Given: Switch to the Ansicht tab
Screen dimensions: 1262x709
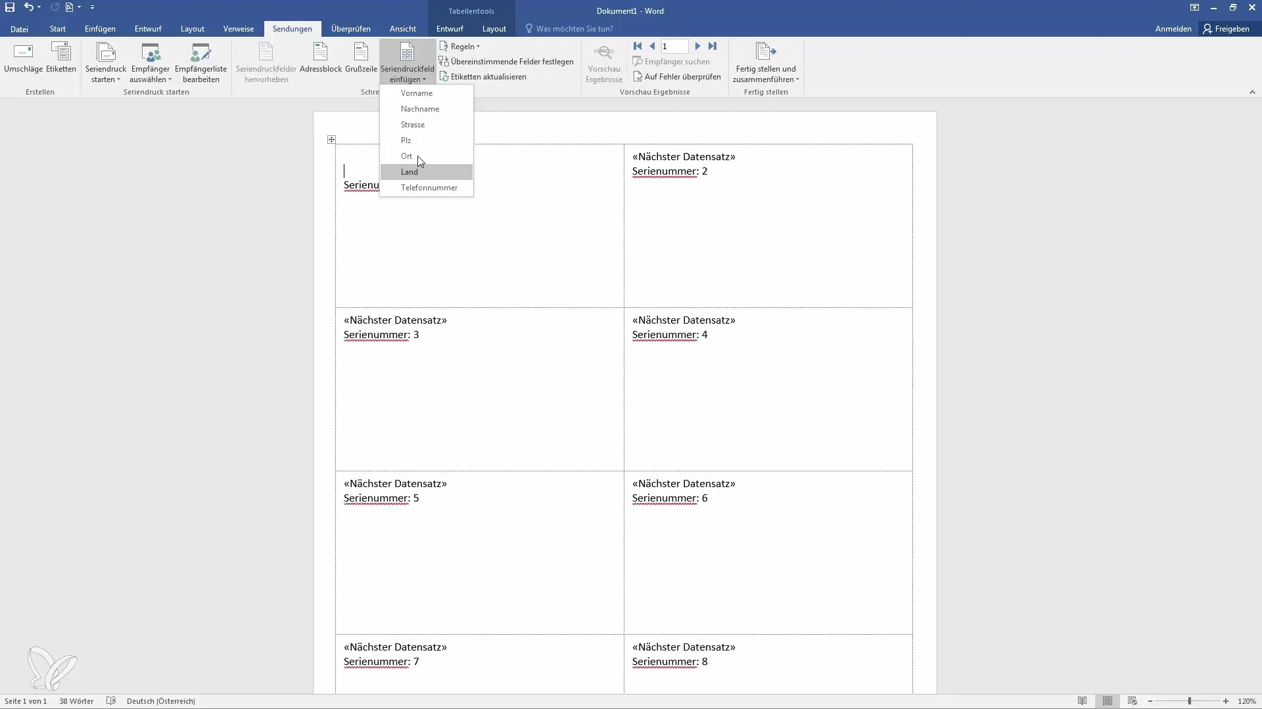Looking at the screenshot, I should 402,29.
